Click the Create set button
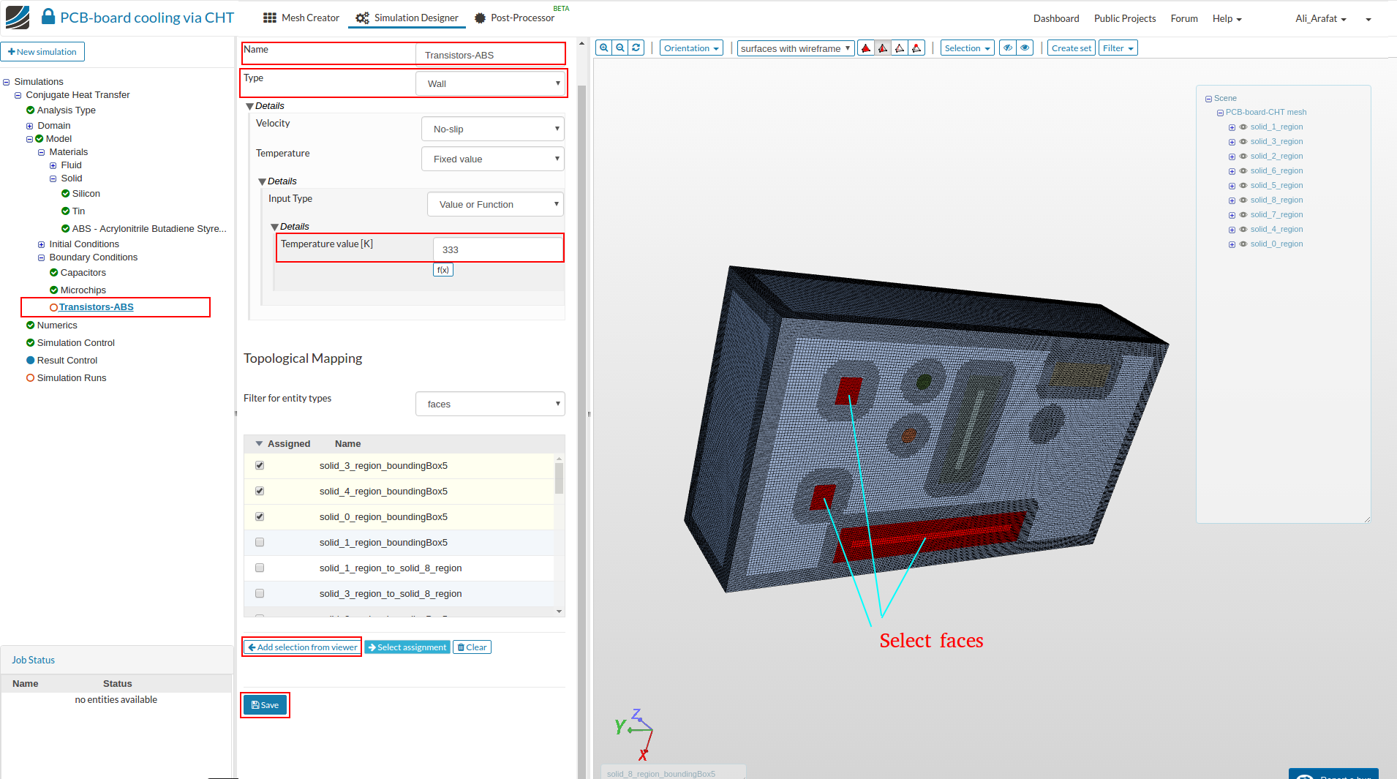 click(1072, 48)
